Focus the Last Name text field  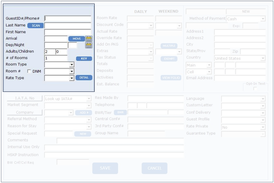[68, 25]
